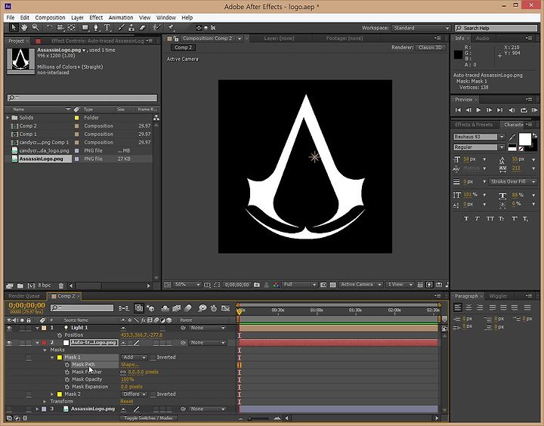544x426 pixels.
Task: Click Mask 1 yellow color swatch
Action: [60, 357]
